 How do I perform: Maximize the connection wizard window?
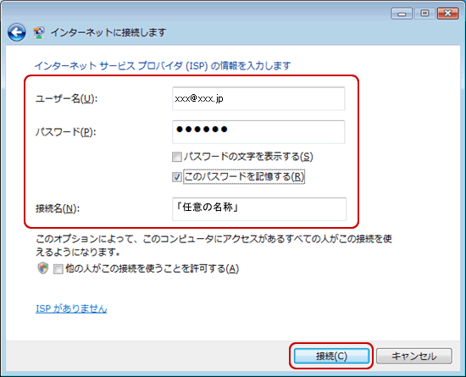click(424, 14)
